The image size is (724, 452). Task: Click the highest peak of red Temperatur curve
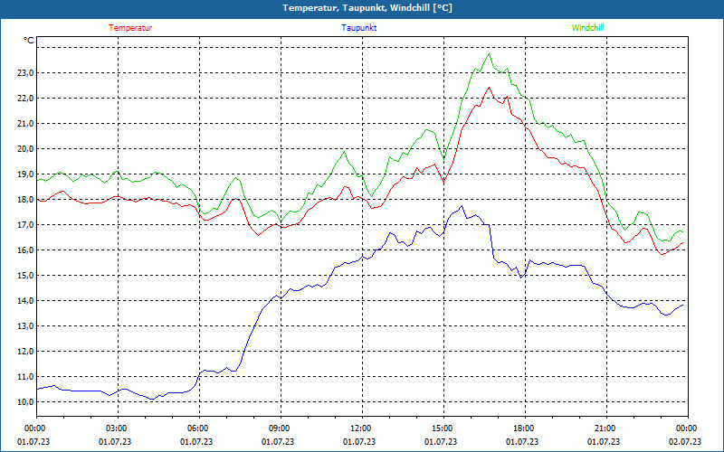point(489,88)
